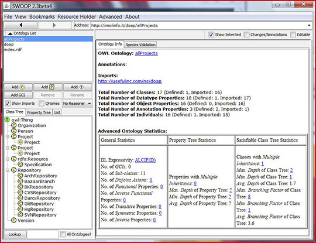This screenshot has width=316, height=243.
Task: Collapse the Repository tree node
Action: coord(8,170)
